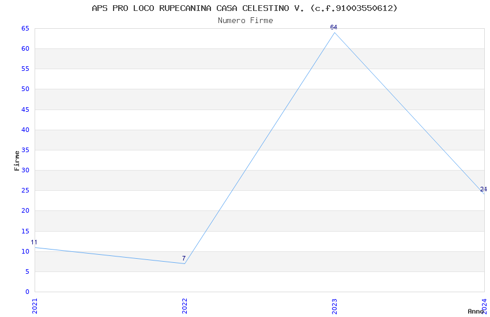The width and height of the screenshot is (490, 317).
Task: Click the y-axis tick value '35'
Action: [x=25, y=150]
